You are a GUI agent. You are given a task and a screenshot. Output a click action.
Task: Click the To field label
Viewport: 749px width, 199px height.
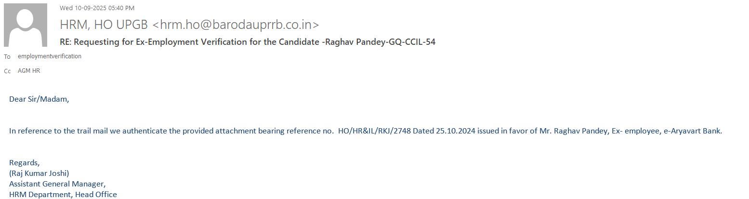[x=7, y=57]
